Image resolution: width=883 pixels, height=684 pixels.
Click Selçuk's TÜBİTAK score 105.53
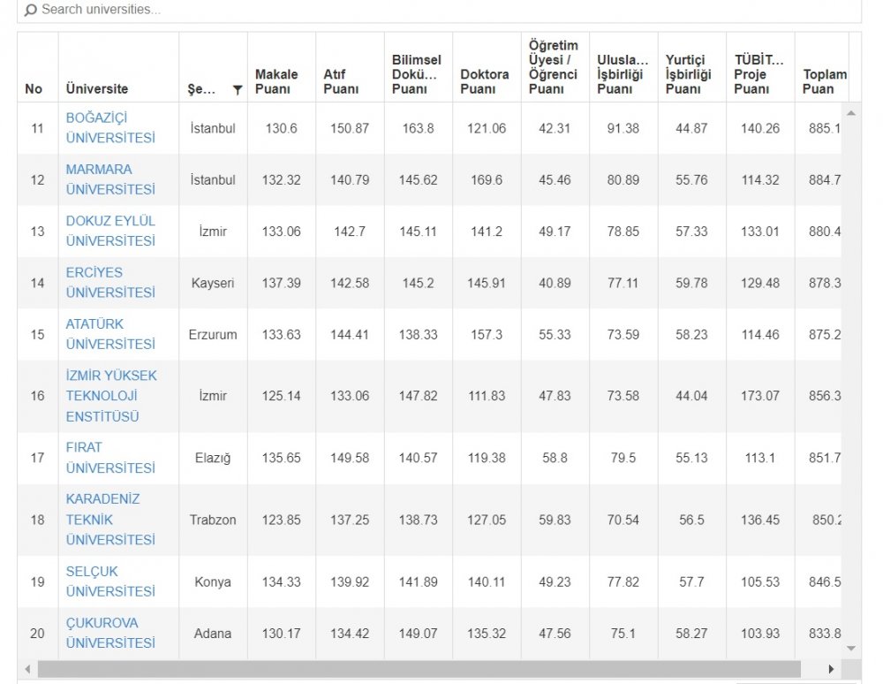tap(760, 582)
